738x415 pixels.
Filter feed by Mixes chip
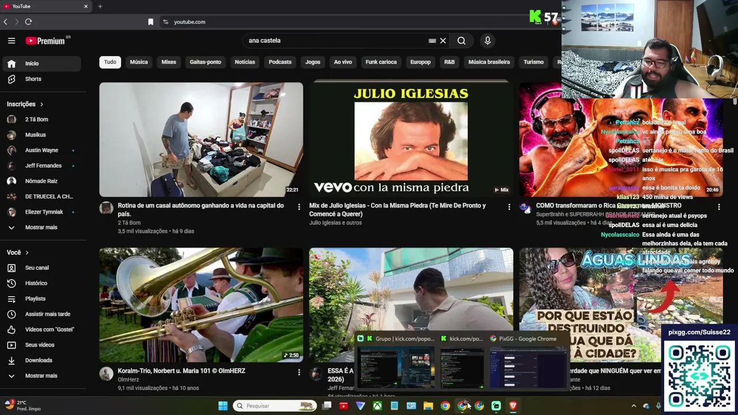tap(169, 62)
